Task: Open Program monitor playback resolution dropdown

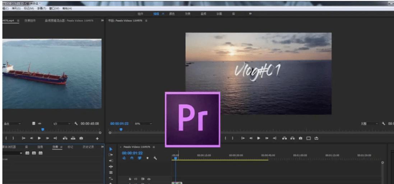Action: (x=369, y=124)
